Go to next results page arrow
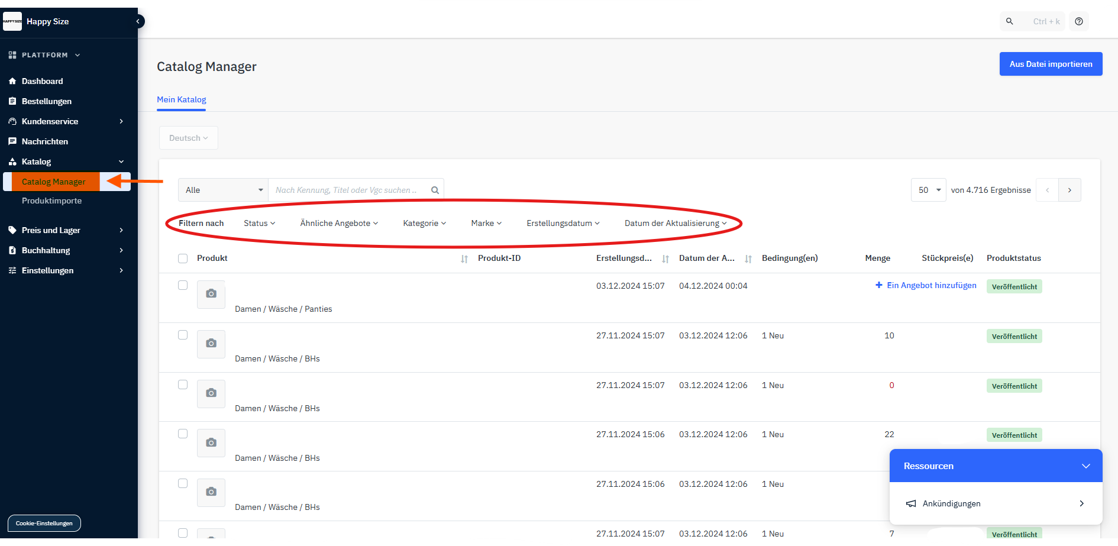1118x546 pixels. pyautogui.click(x=1069, y=190)
